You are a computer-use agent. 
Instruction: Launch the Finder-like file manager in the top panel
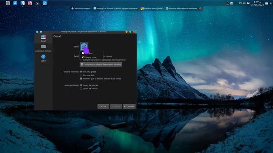click(23, 3)
